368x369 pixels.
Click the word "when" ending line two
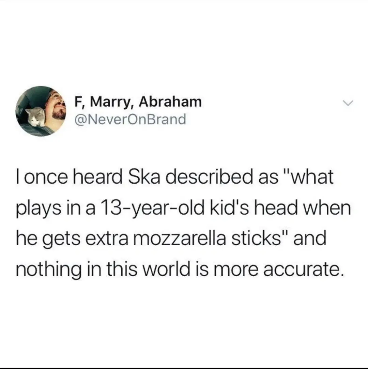[328, 207]
